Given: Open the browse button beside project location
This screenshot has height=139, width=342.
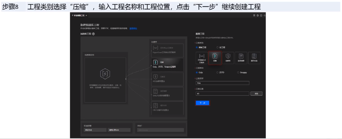Looking at the screenshot, I should pos(256,94).
